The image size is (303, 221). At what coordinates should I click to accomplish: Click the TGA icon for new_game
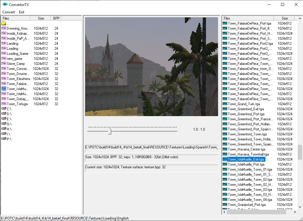[x=4, y=59]
